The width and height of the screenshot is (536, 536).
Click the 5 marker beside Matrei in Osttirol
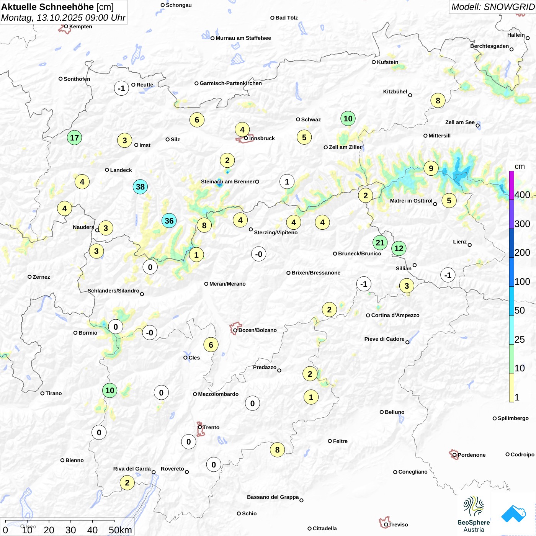point(449,201)
